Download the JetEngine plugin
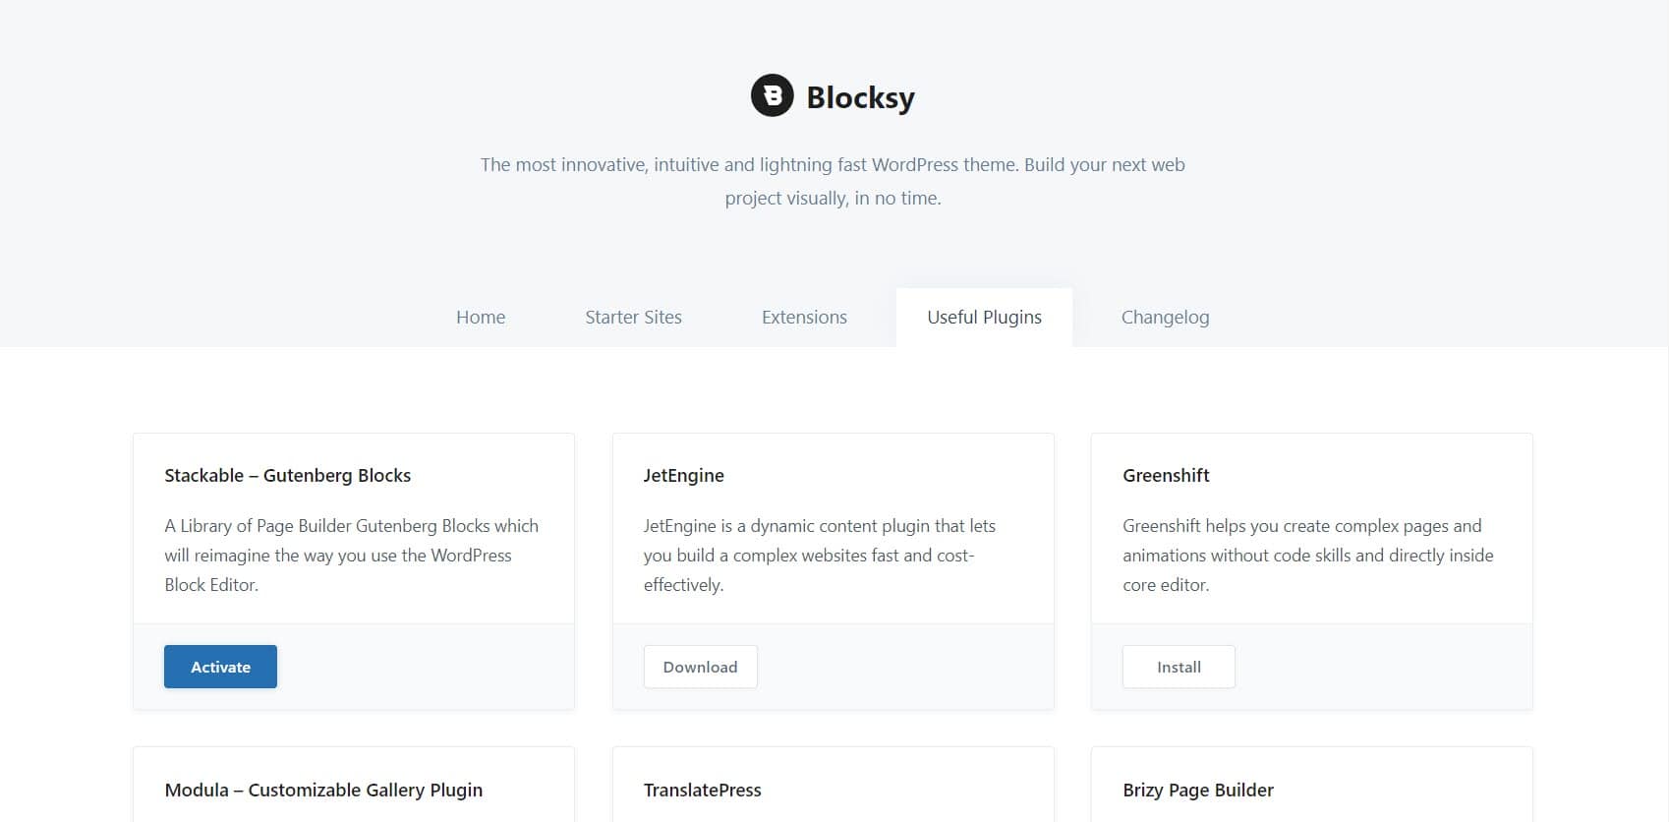1669x822 pixels. click(x=700, y=667)
